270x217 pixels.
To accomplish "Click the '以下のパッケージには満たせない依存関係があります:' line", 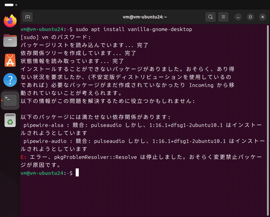I will click(96, 117).
